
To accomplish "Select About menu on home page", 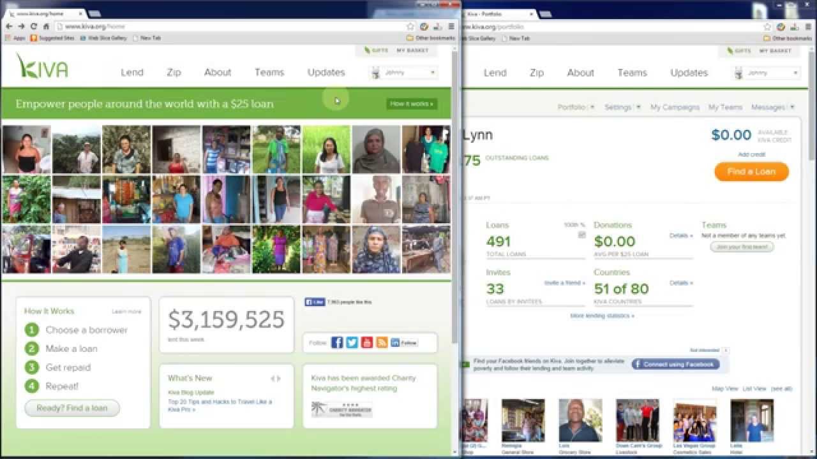I will tap(218, 72).
